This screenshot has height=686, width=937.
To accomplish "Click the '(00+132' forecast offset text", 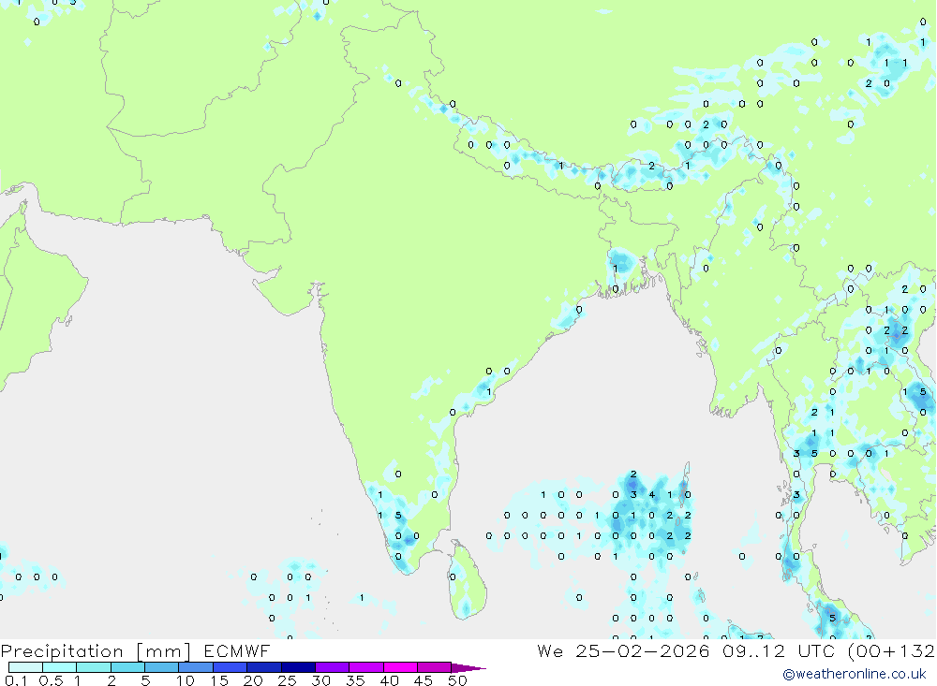I will click(x=891, y=651).
